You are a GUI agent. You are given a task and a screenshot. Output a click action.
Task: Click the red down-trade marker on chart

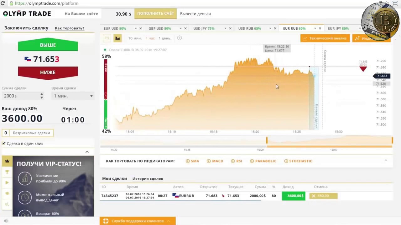click(x=363, y=69)
